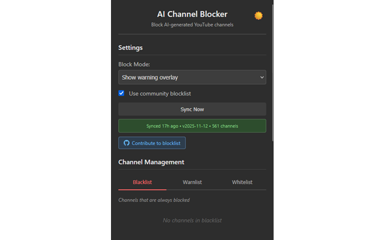Uncheck Use community blocklist checkbox
The height and width of the screenshot is (240, 384).
[121, 93]
